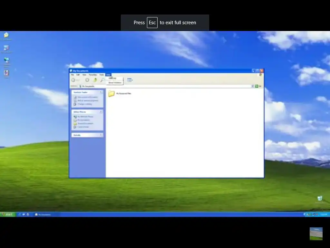This screenshot has height=248, width=330.
Task: Click the My Received Files label
Action: [x=123, y=93]
